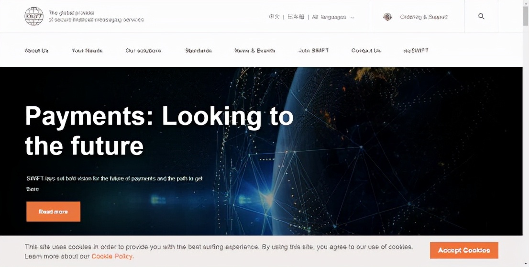Click the hero subtitle about bold vision

tap(114, 183)
